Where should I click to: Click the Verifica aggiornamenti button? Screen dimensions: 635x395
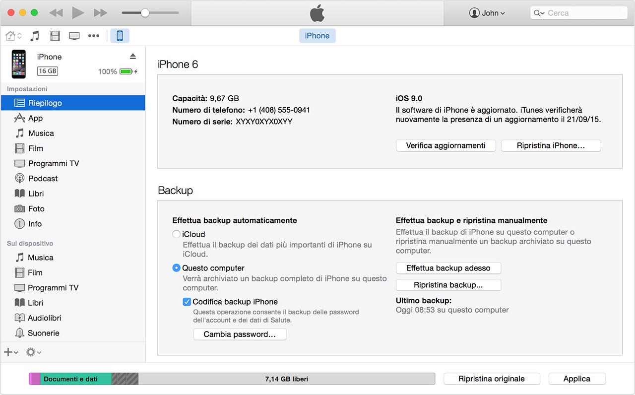click(445, 145)
